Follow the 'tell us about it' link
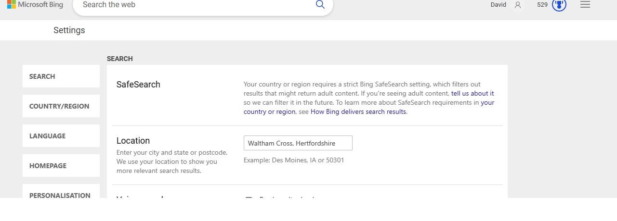617x221 pixels. pyautogui.click(x=472, y=94)
